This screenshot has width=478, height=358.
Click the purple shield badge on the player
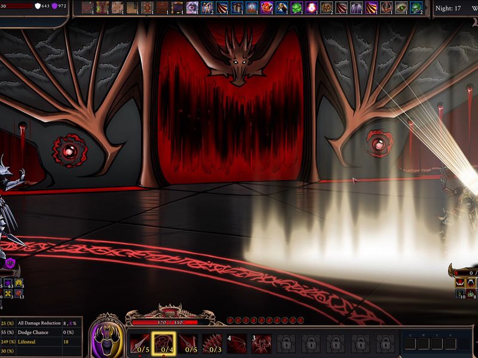(10, 263)
